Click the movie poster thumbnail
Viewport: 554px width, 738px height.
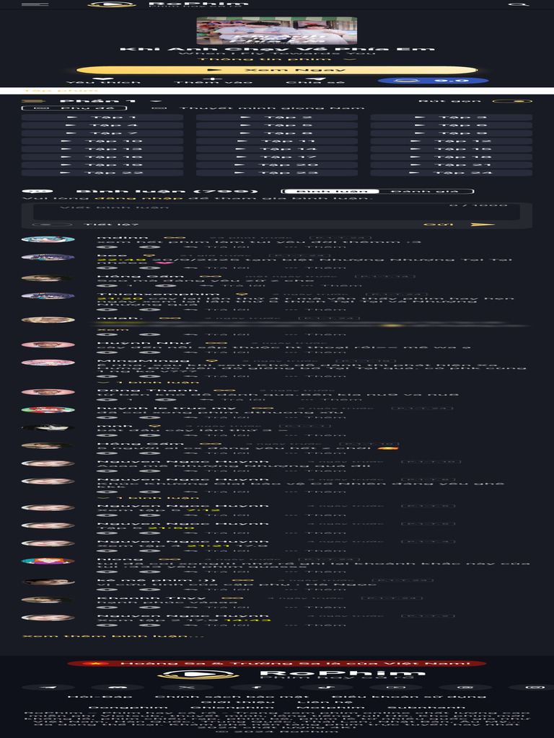(277, 30)
